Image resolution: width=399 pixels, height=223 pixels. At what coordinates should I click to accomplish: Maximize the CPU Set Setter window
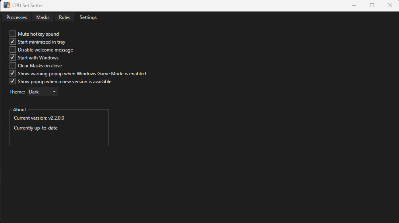click(372, 5)
